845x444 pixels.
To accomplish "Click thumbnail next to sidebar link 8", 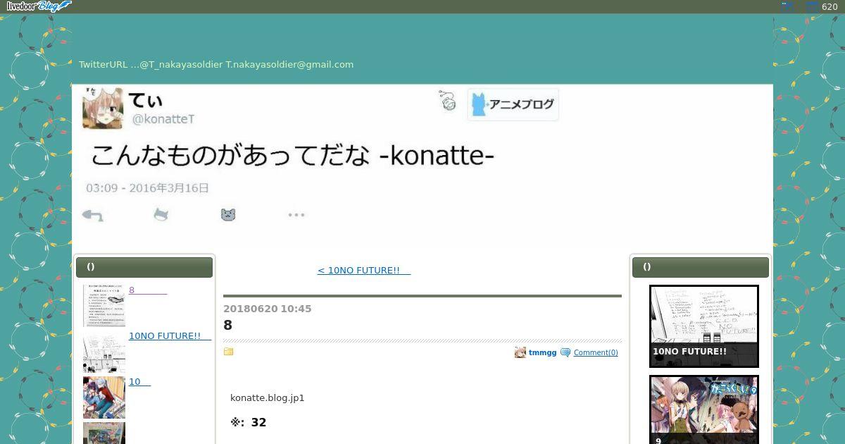I will [104, 306].
